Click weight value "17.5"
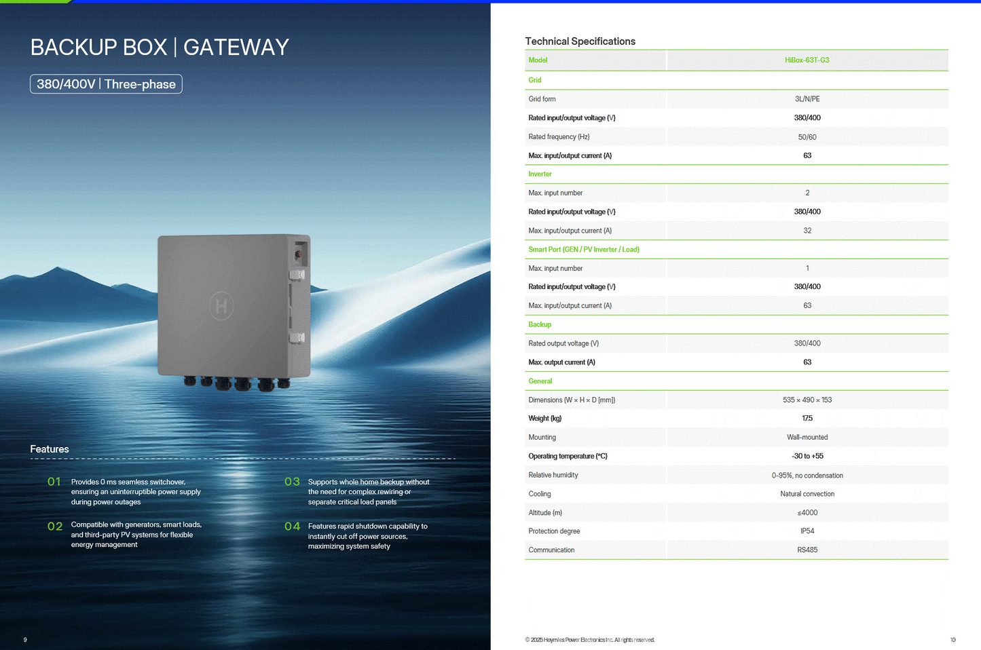The width and height of the screenshot is (981, 650). [807, 419]
